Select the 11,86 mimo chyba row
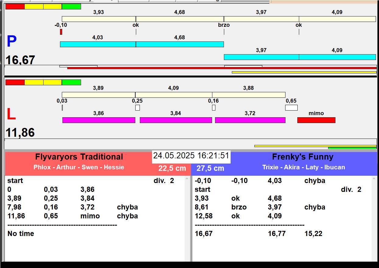 [x=73, y=216]
